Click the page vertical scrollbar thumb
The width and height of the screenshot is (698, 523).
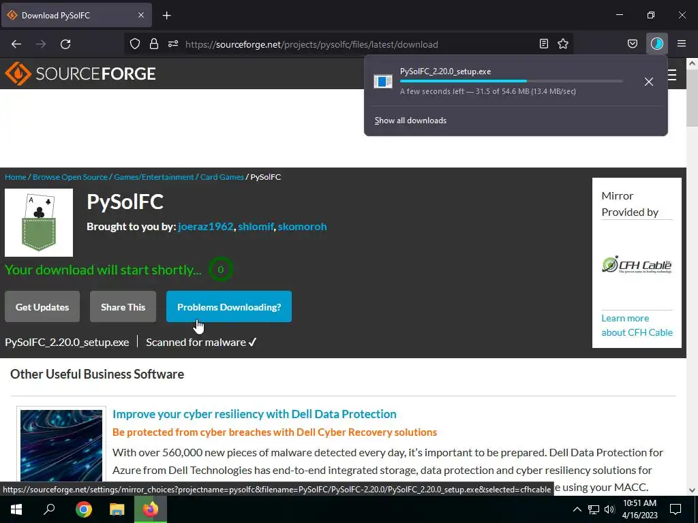click(x=692, y=98)
